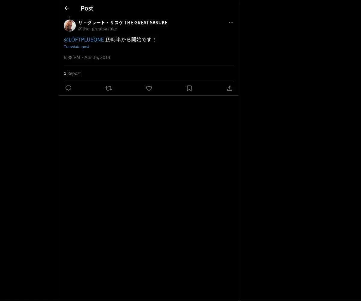View the 1 Repost list
Image resolution: width=361 pixels, height=301 pixels.
[x=72, y=73]
